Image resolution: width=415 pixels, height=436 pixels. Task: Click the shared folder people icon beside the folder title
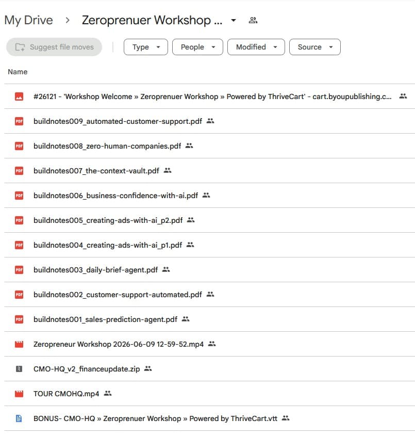pyautogui.click(x=253, y=20)
